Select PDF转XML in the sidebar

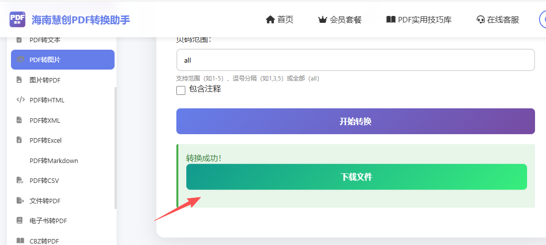point(63,120)
